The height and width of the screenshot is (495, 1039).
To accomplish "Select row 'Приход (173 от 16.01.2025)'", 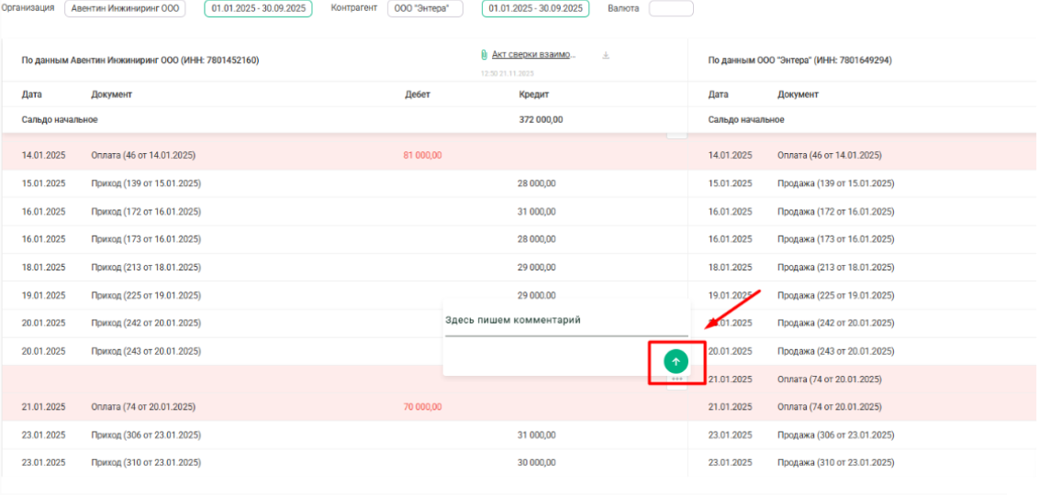I will pos(146,239).
